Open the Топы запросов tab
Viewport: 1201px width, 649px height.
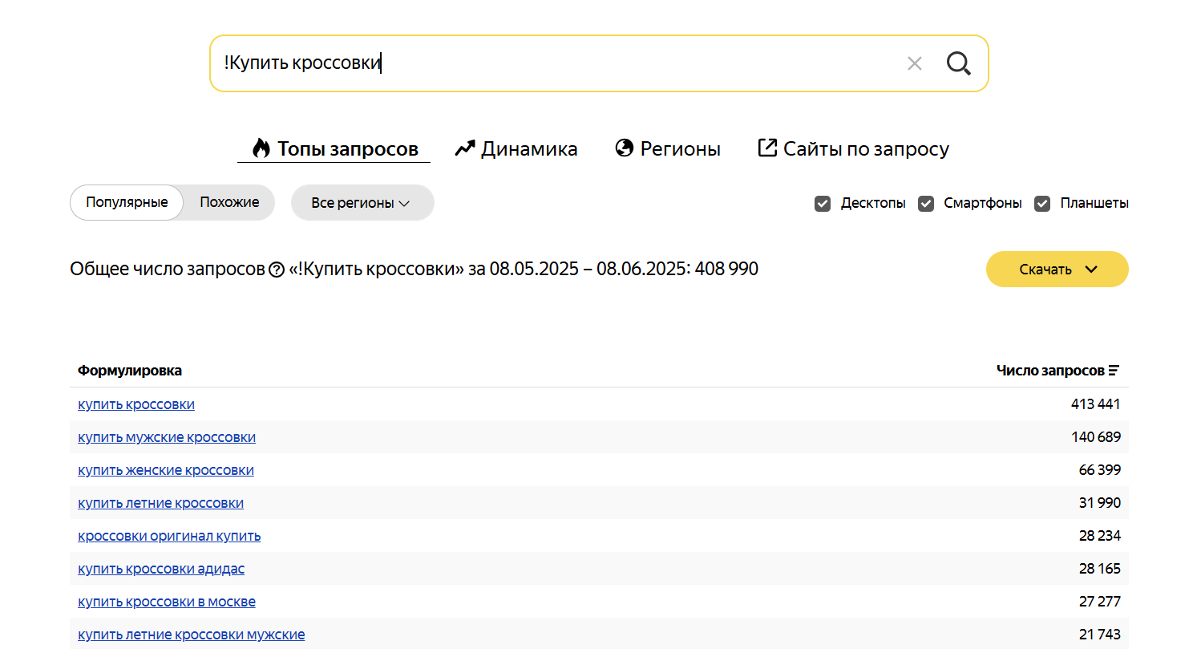(334, 148)
